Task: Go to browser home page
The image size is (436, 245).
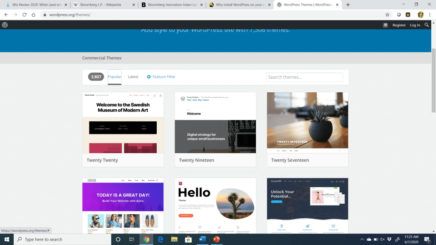Action: click(33, 15)
